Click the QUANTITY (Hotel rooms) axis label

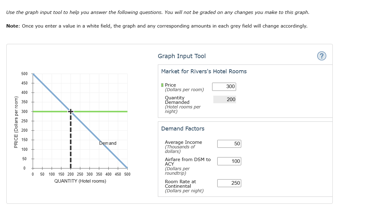click(x=80, y=181)
